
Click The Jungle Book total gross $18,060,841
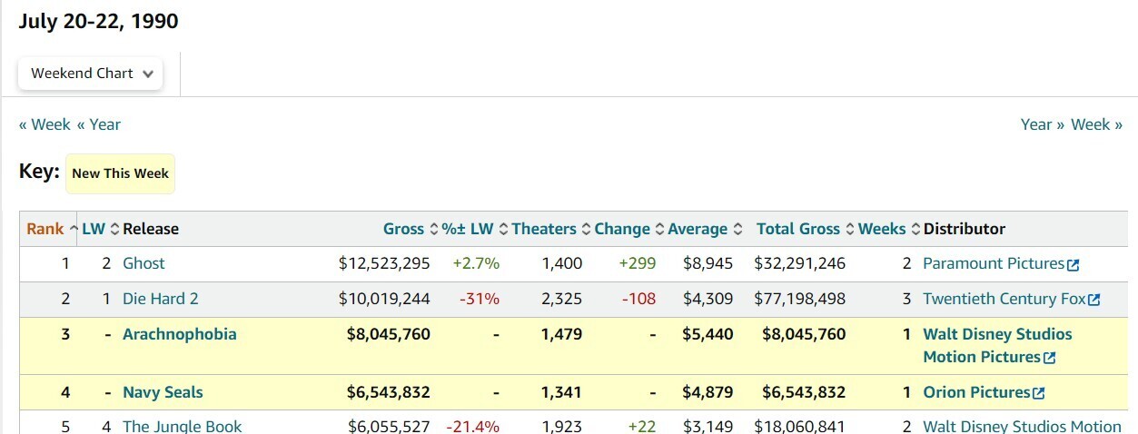click(x=799, y=426)
